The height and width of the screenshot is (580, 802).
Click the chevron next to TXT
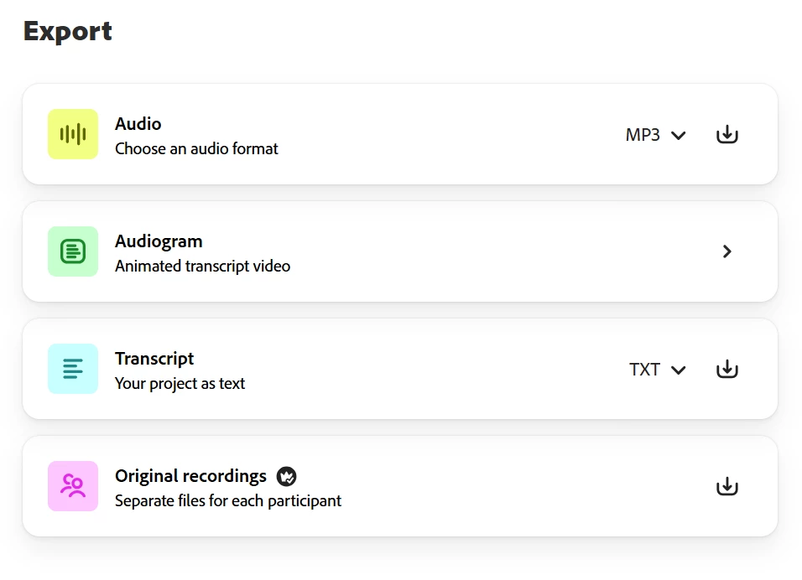[x=679, y=370]
